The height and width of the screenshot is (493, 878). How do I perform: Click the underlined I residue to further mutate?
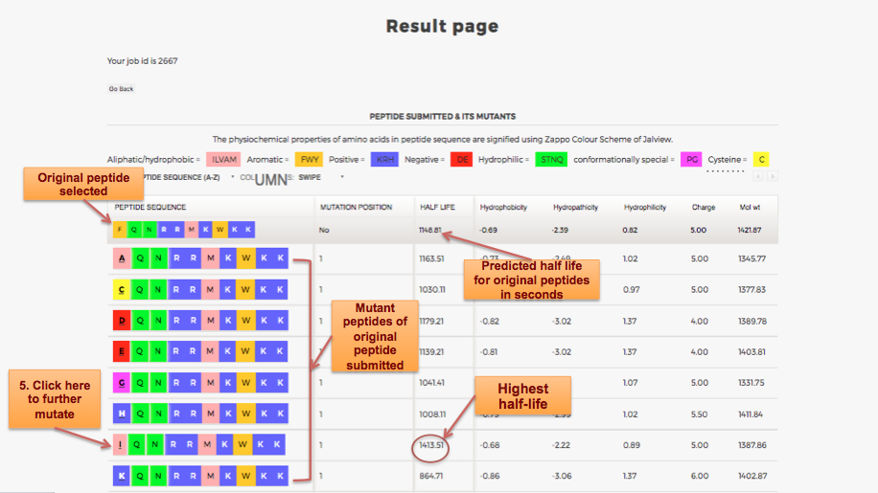pos(121,445)
